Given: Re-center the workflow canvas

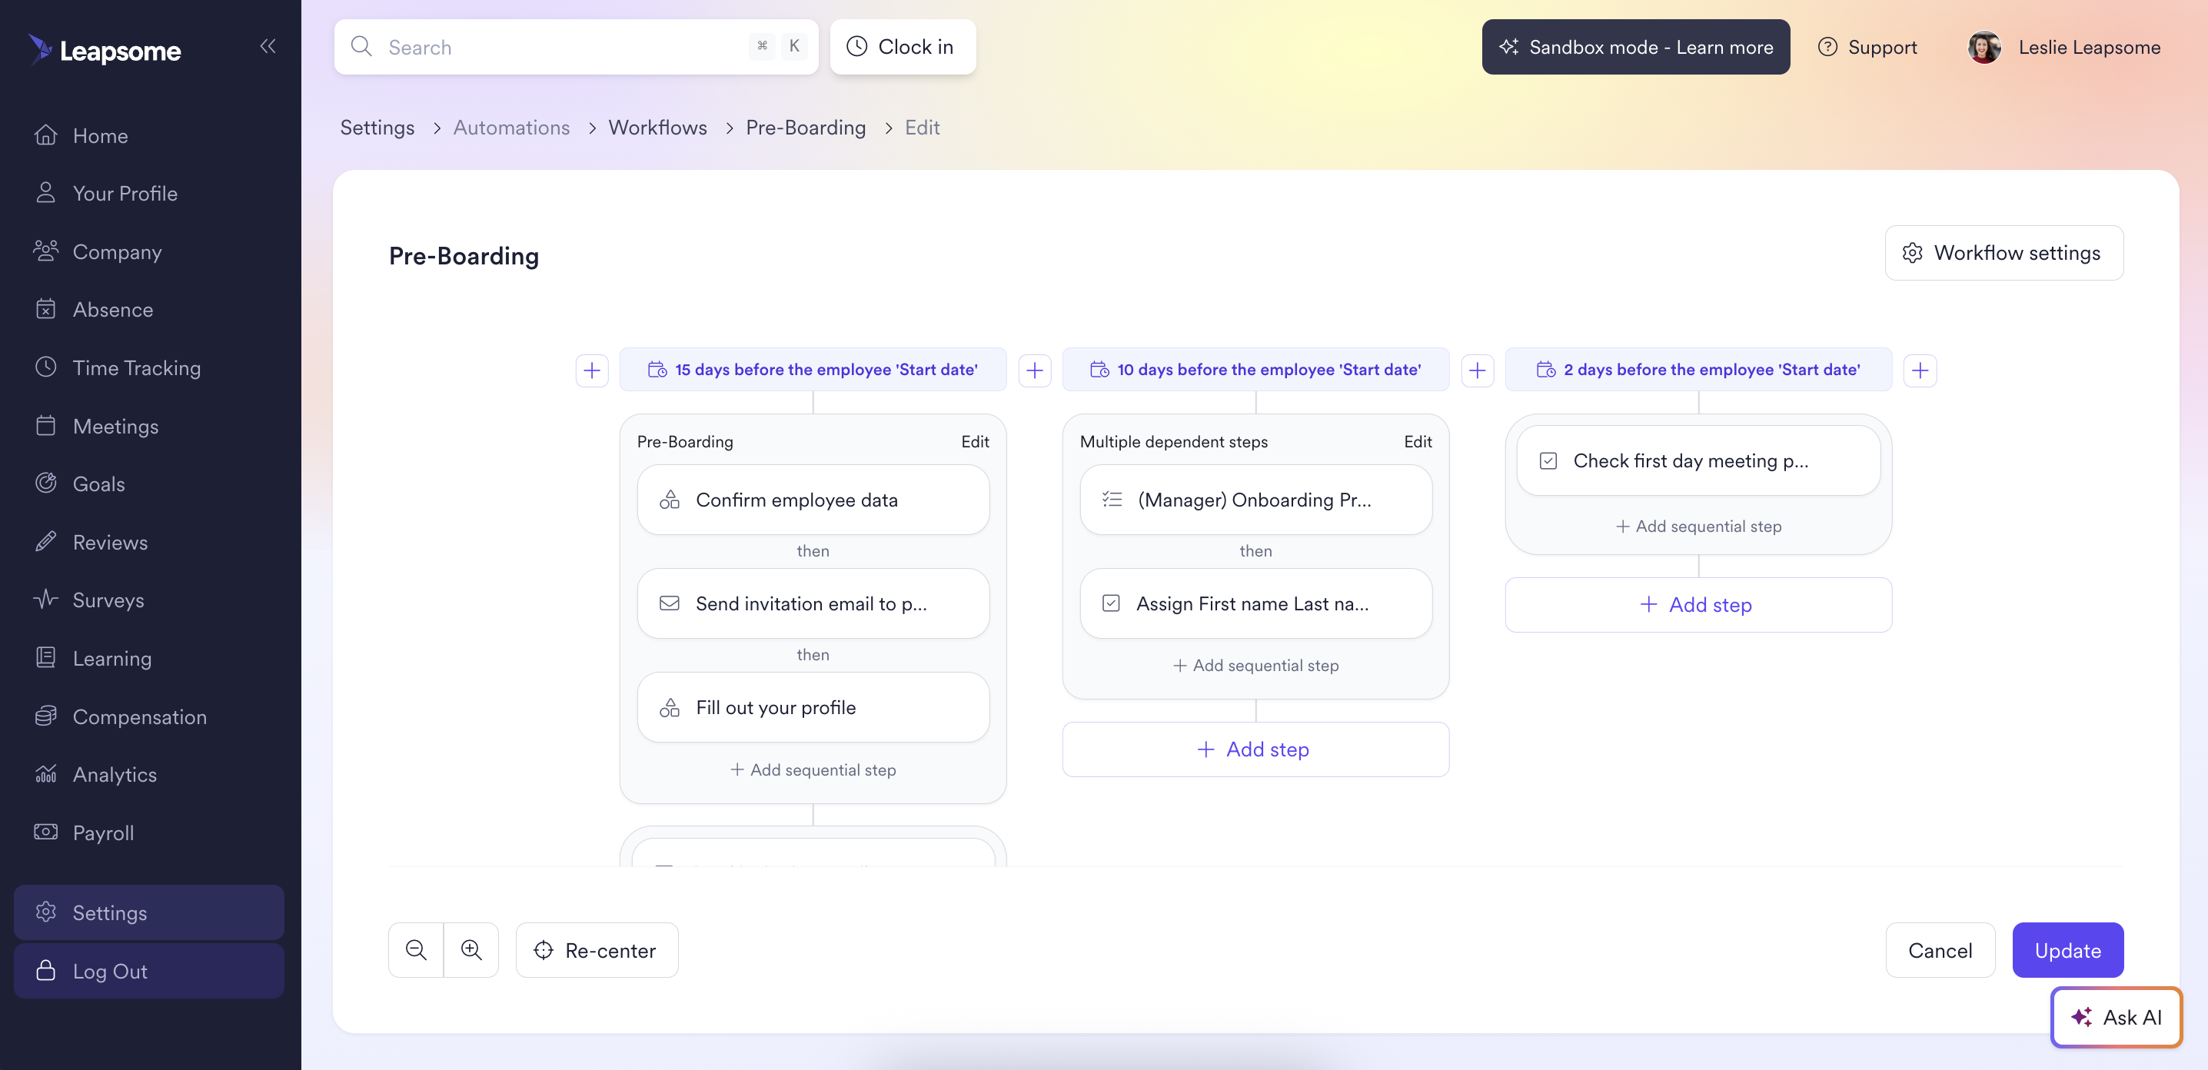Looking at the screenshot, I should pyautogui.click(x=597, y=949).
